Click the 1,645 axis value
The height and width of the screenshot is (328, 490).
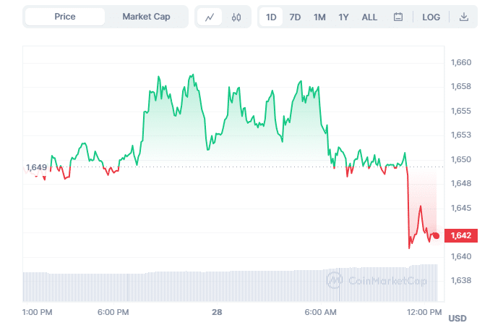(461, 208)
